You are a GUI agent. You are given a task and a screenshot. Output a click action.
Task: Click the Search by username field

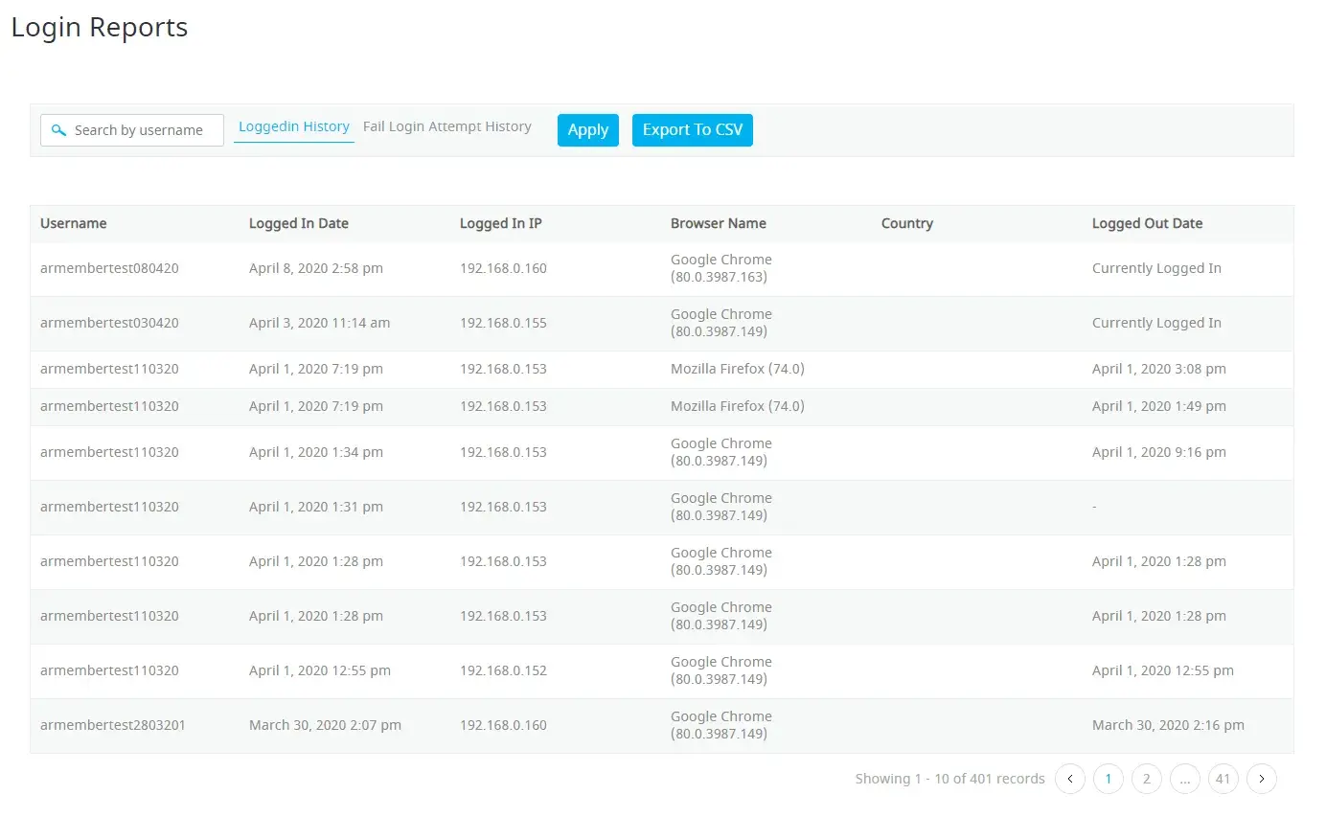coord(139,130)
